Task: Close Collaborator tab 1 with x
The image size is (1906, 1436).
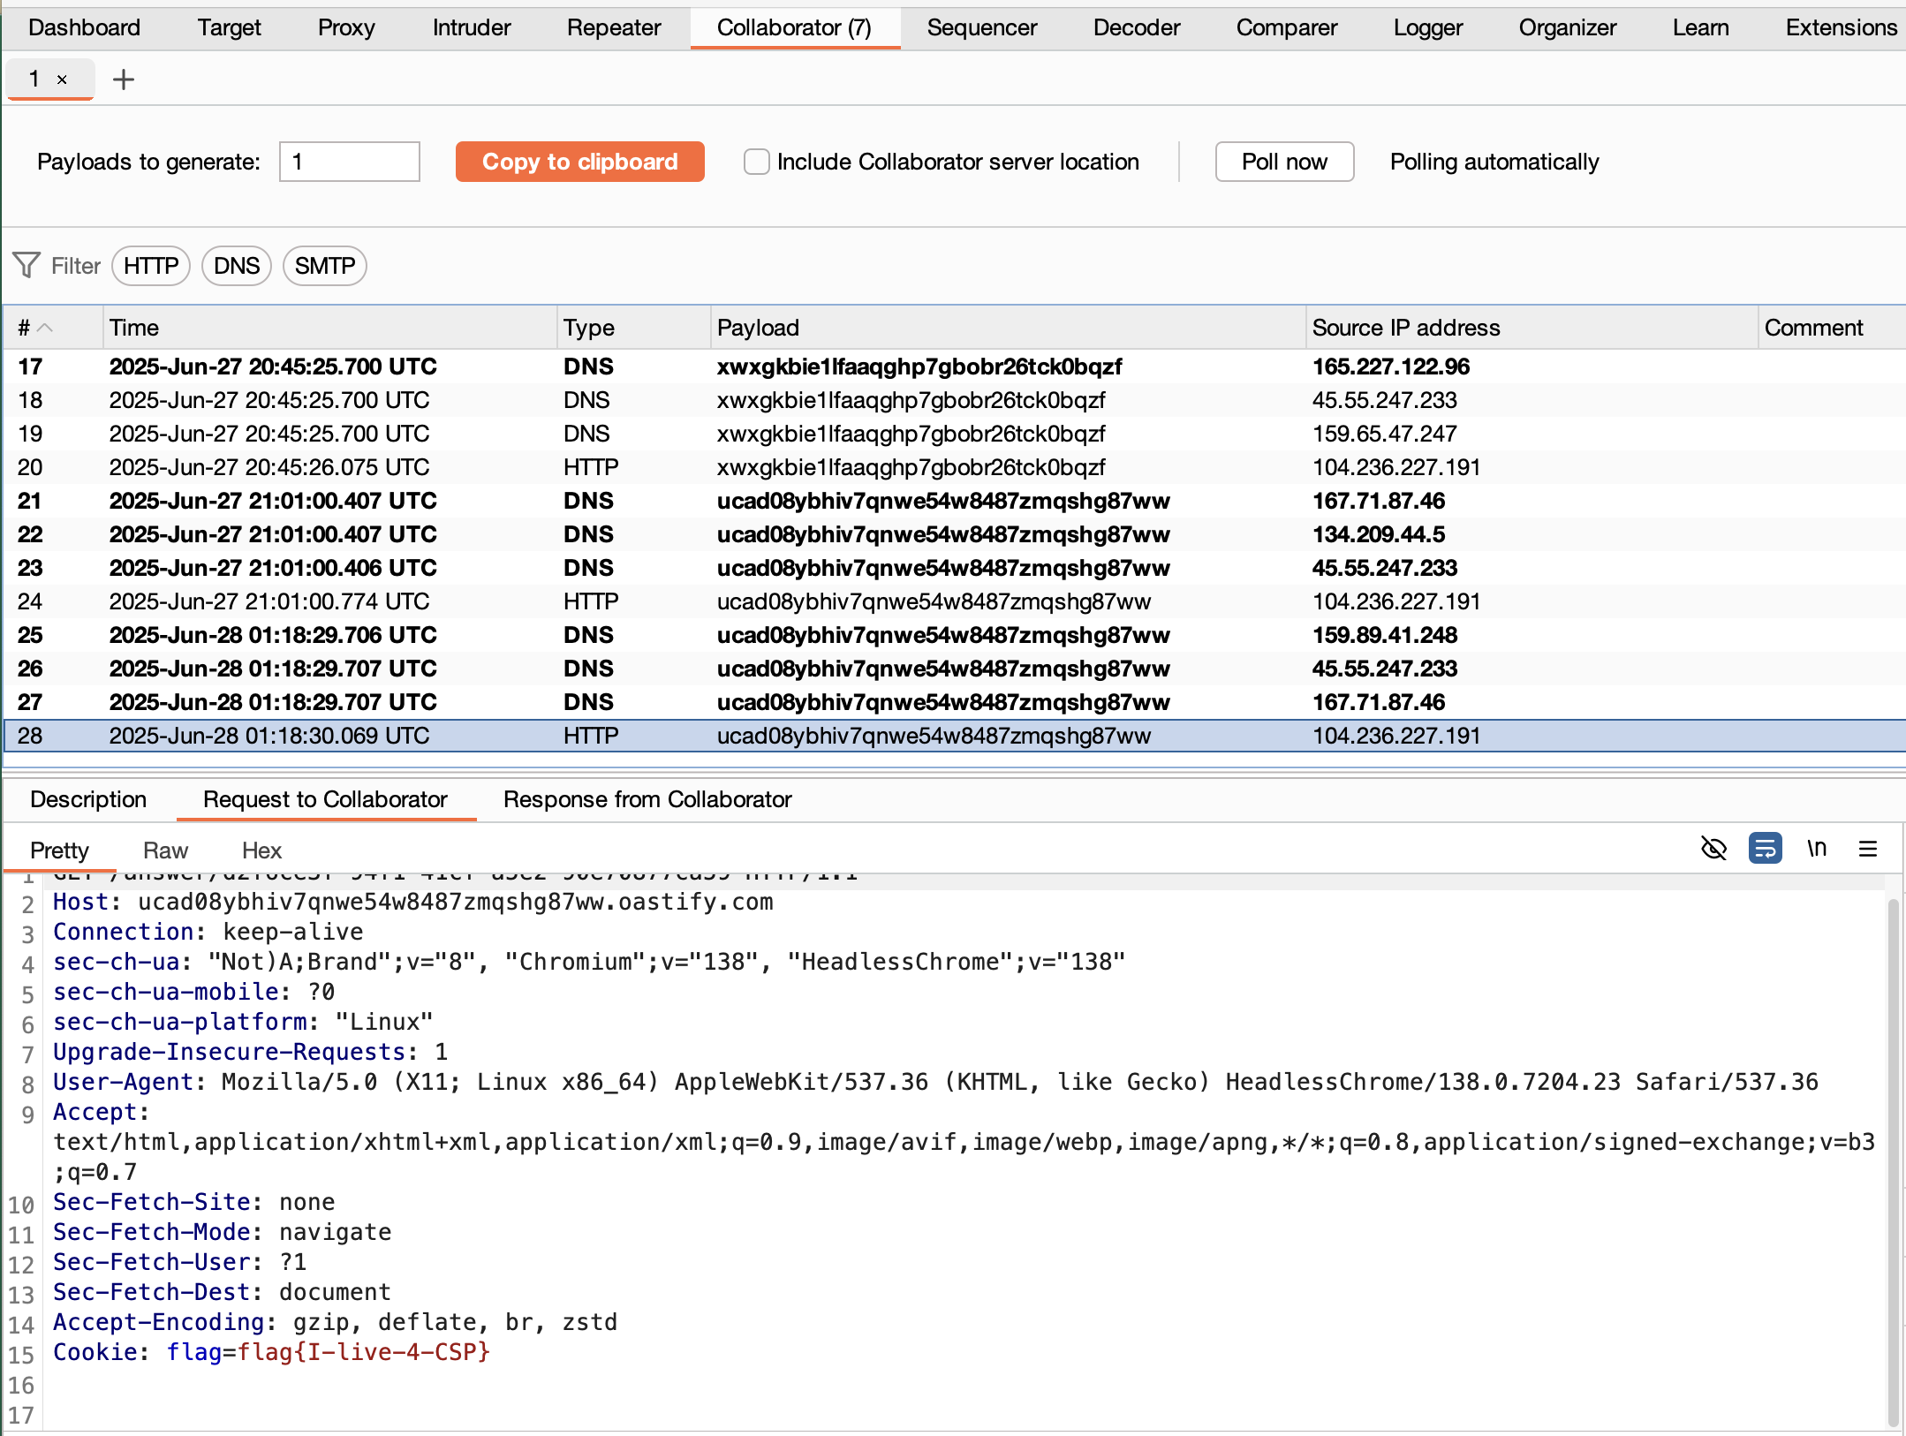Action: tap(62, 79)
